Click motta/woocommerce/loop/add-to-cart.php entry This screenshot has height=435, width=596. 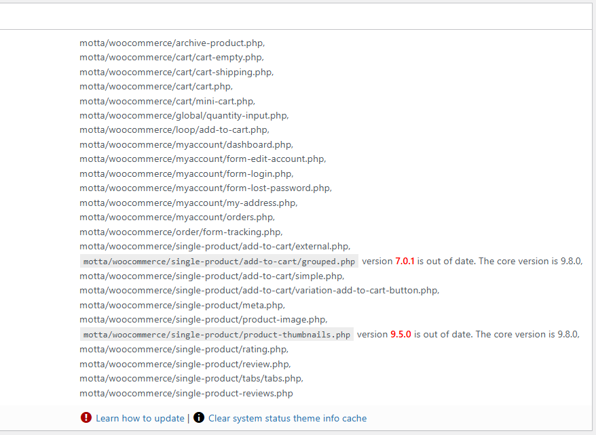174,130
